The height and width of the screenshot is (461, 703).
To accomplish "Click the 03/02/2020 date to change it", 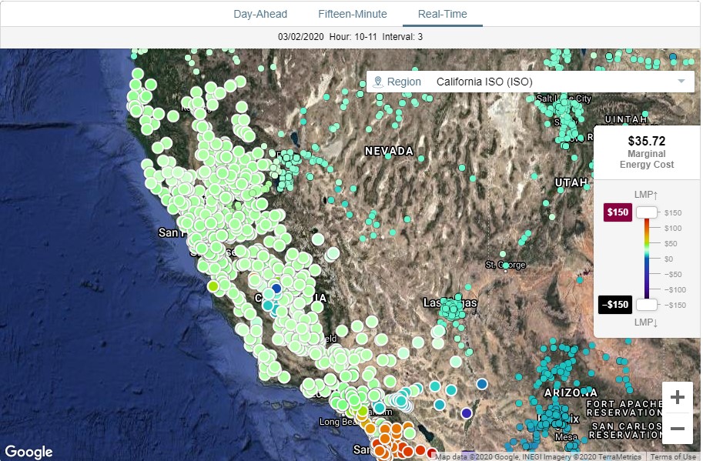I will pyautogui.click(x=300, y=35).
